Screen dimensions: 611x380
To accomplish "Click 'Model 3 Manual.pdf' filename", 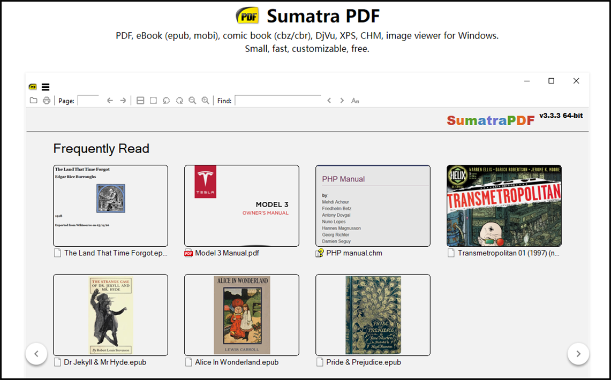I will click(x=227, y=253).
